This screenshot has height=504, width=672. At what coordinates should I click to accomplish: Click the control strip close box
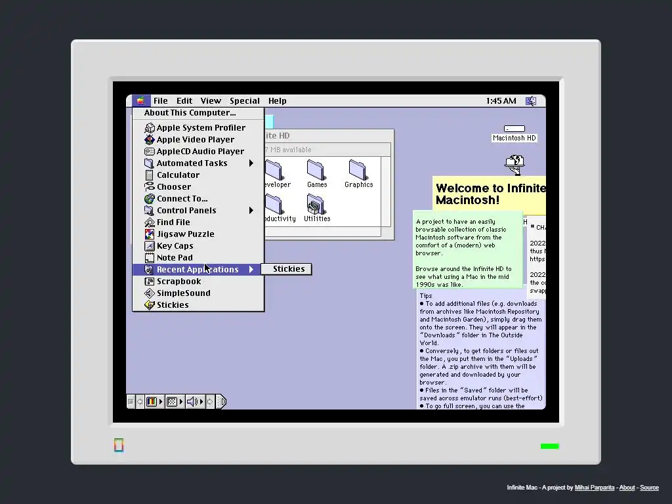131,402
